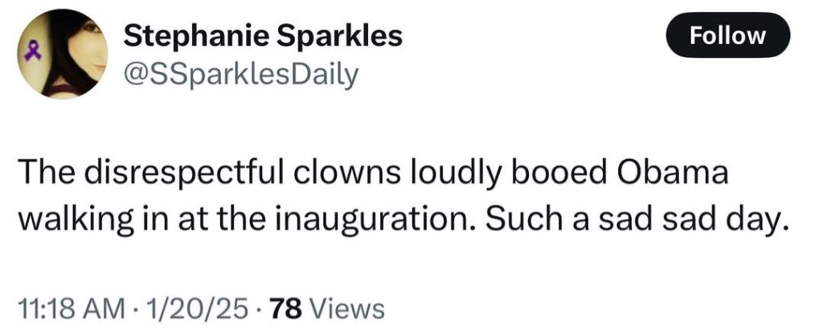Click the purple ribbon on the avatar

(x=35, y=52)
